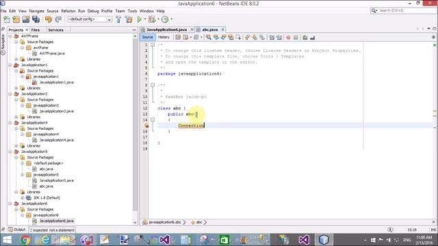Image resolution: width=438 pixels, height=246 pixels.
Task: Switch editor to Source view
Action: pos(148,37)
